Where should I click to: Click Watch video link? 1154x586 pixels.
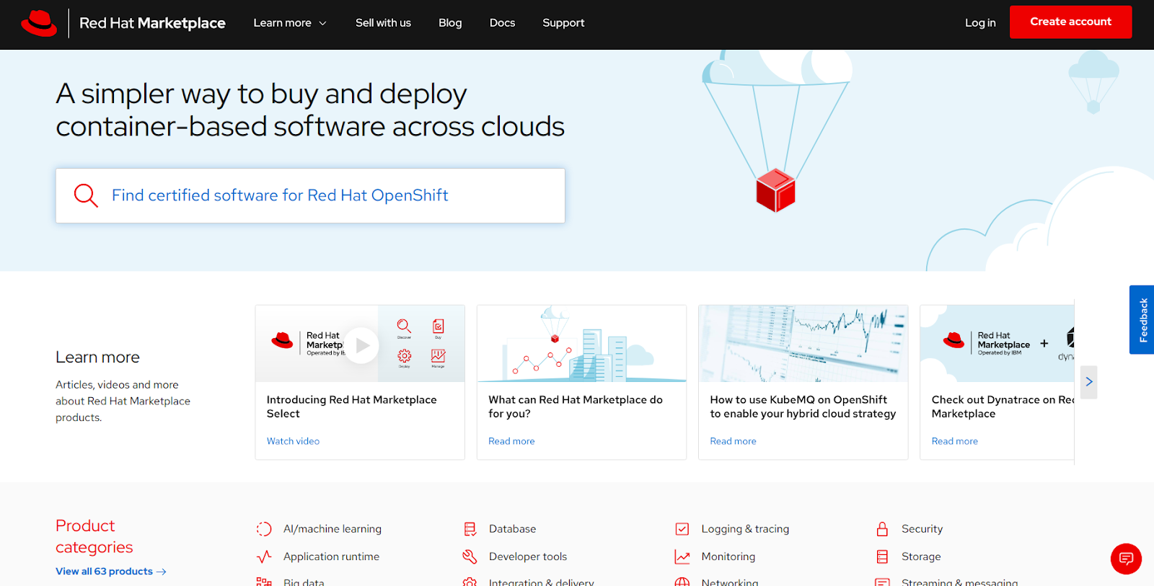[293, 441]
